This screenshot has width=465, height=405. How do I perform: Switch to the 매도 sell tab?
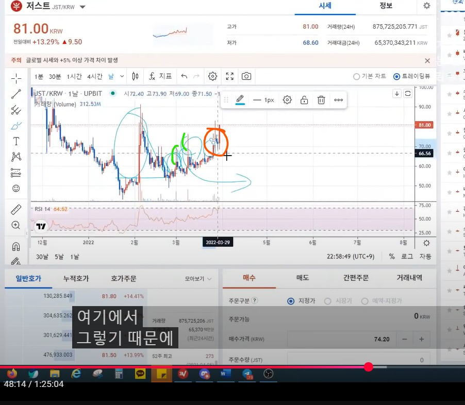303,278
